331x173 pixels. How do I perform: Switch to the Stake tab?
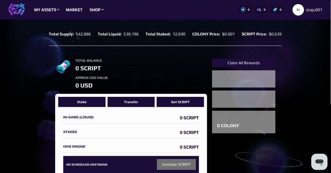click(x=82, y=102)
